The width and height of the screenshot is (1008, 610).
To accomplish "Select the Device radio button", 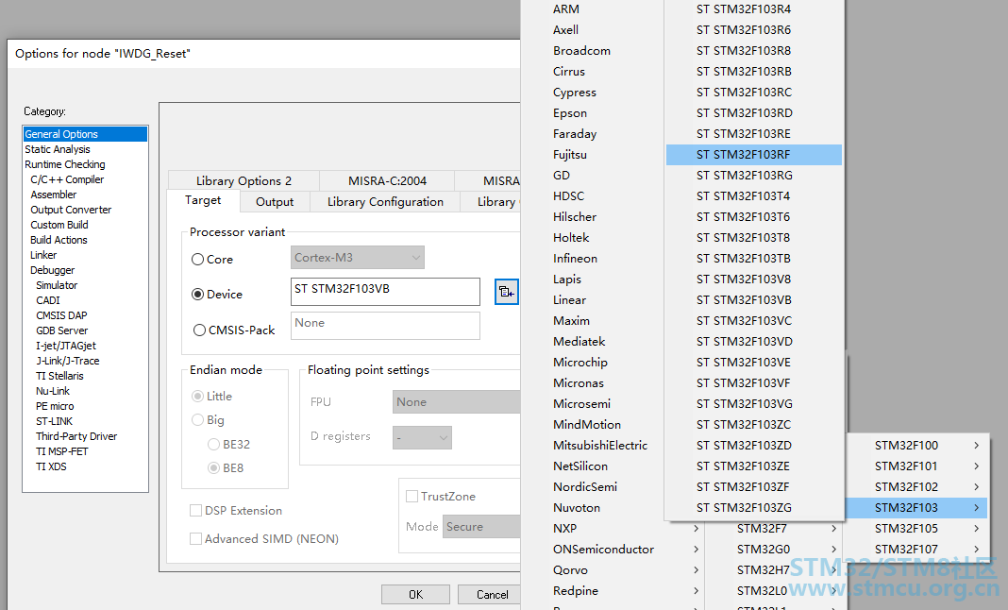I will pos(197,294).
